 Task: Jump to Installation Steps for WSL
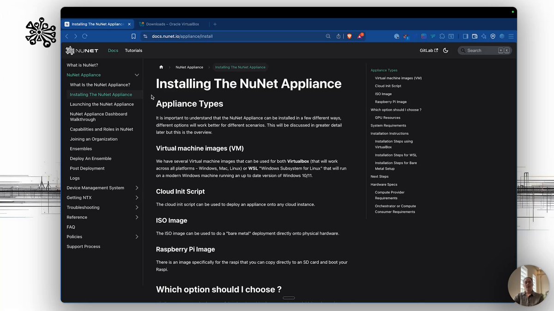click(396, 155)
